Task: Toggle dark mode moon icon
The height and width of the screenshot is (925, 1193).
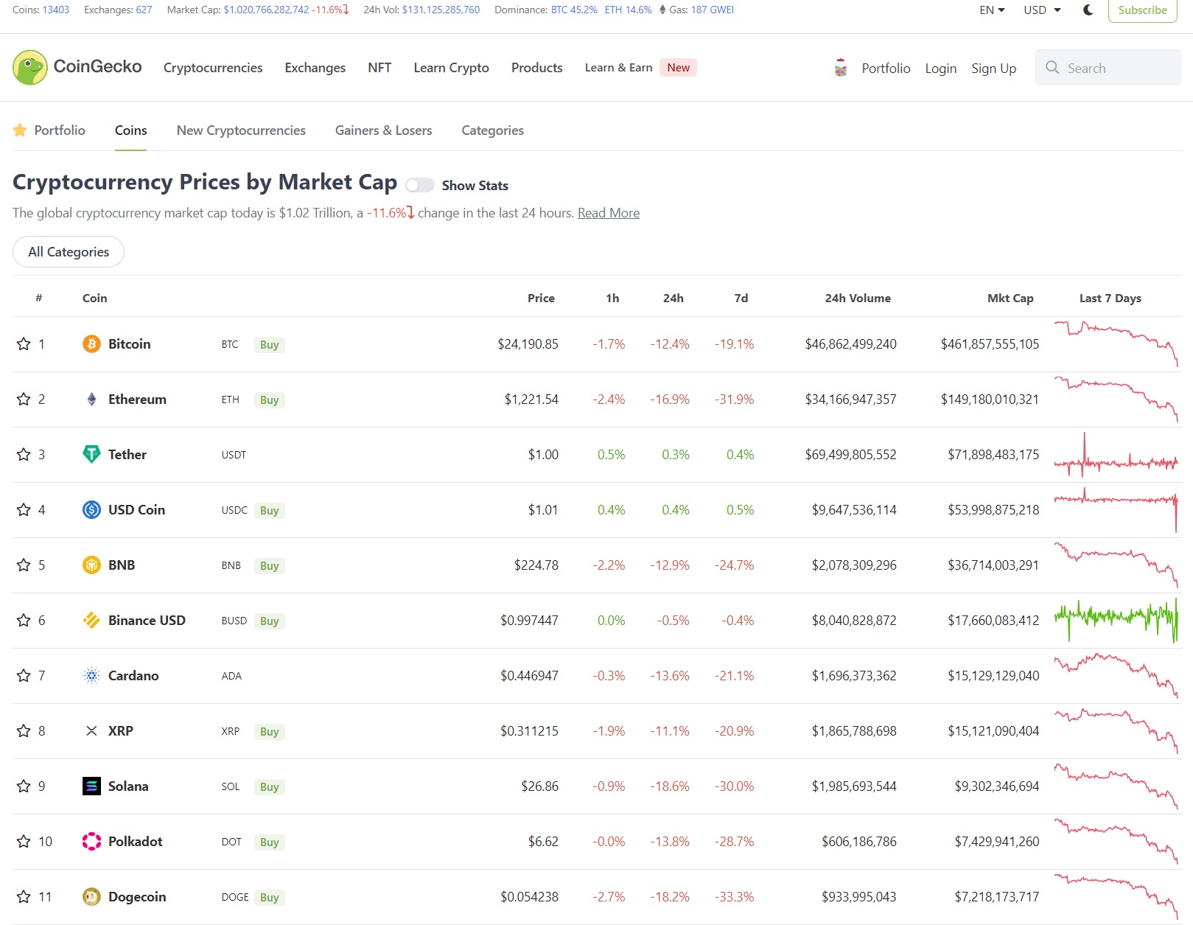Action: point(1088,10)
